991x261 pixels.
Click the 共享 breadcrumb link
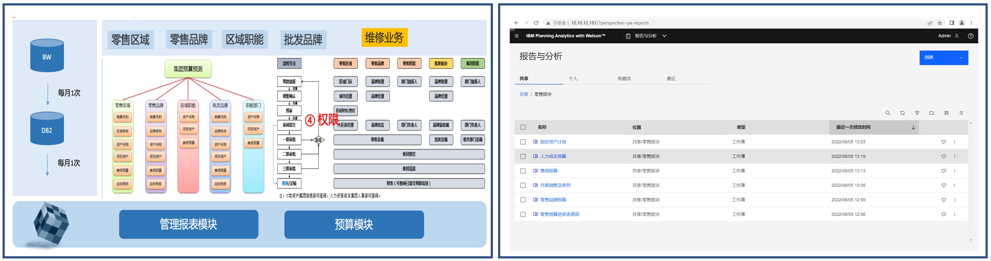tap(524, 94)
